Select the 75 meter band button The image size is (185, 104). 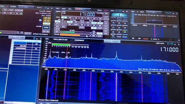click(113, 23)
